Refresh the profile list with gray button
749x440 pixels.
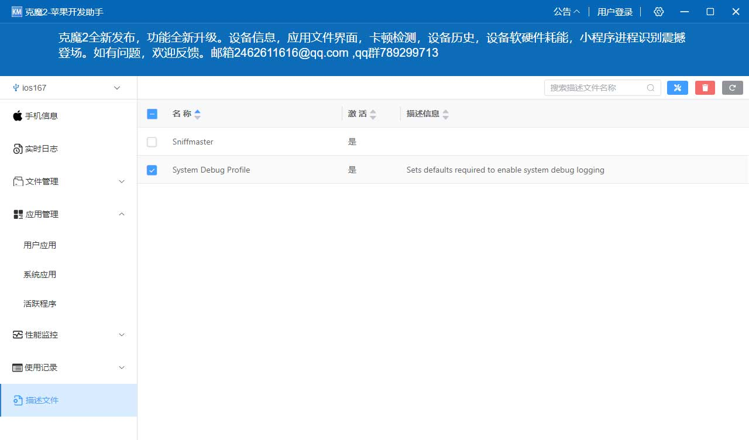click(x=733, y=88)
